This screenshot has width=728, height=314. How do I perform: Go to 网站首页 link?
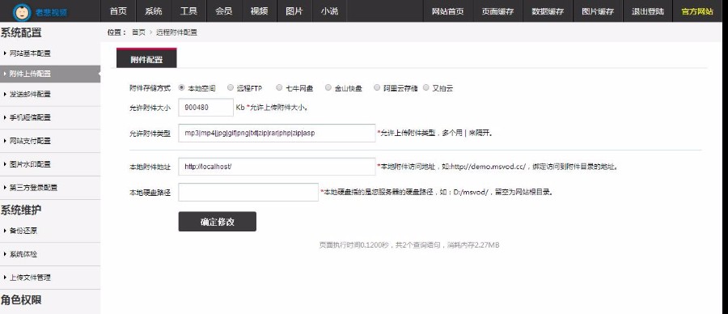[448, 11]
